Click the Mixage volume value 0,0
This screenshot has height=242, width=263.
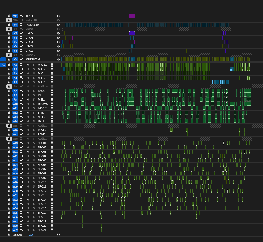click(31, 235)
